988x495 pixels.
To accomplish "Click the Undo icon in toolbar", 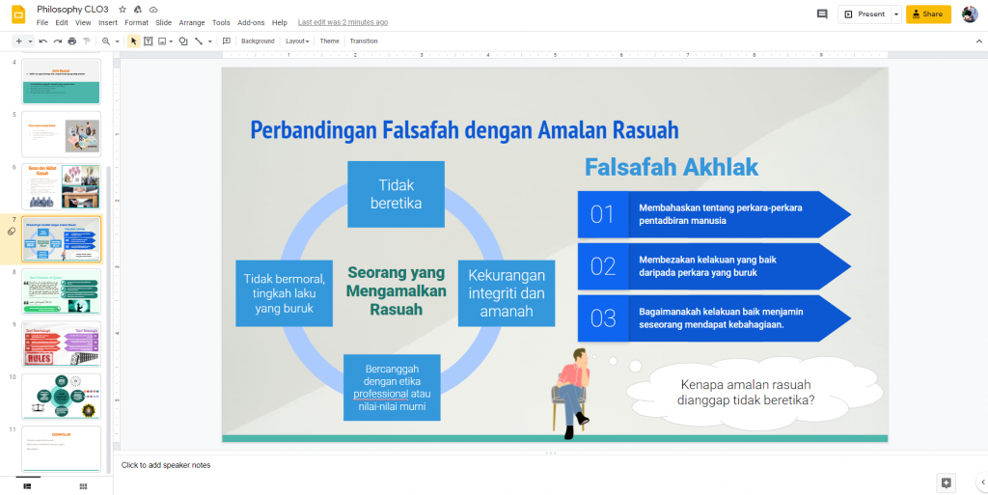I will [x=43, y=41].
